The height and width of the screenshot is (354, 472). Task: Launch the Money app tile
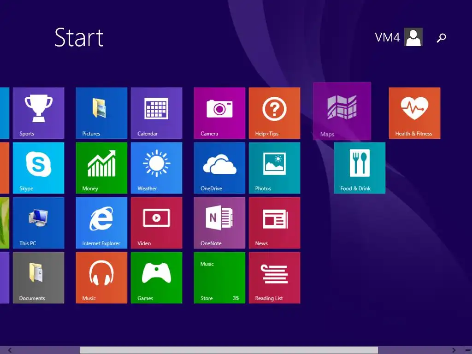101,168
